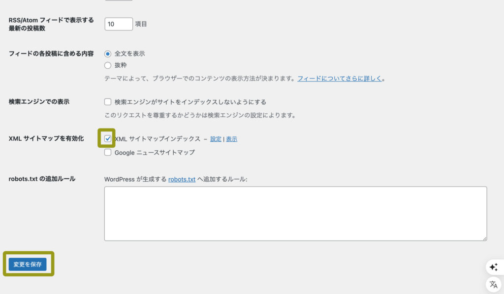504x294 pixels.
Task: Open the 表示 link for the sitemap index
Action: [230, 139]
